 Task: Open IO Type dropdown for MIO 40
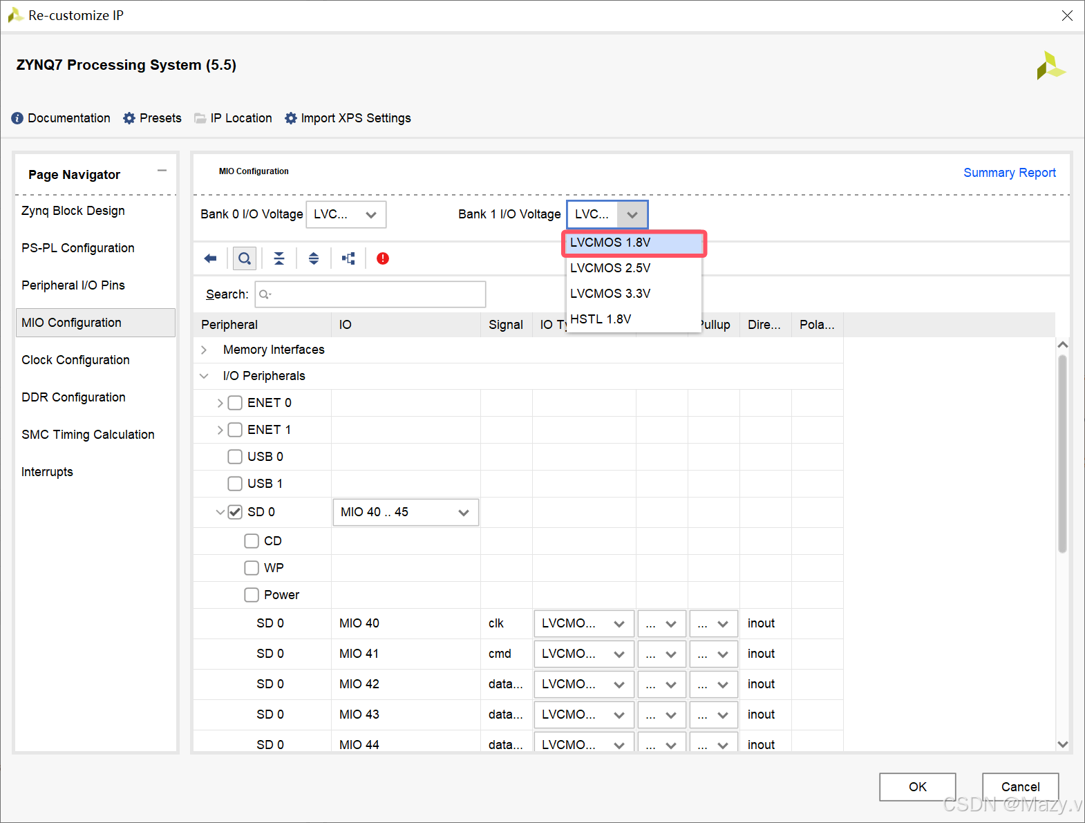click(x=584, y=624)
